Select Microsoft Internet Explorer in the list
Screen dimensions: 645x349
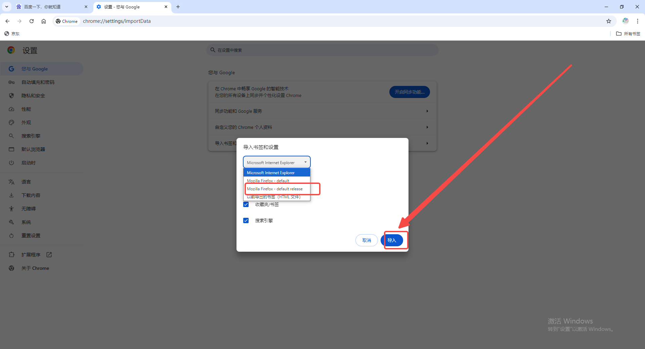click(277, 172)
